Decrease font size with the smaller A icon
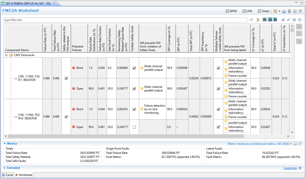The image size is (306, 179). click(288, 20)
